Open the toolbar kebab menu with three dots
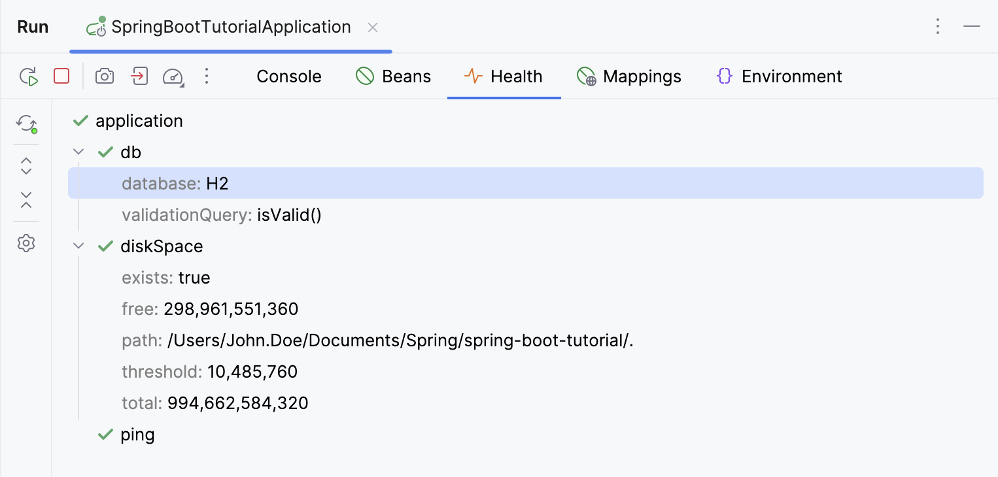The image size is (998, 477). pyautogui.click(x=207, y=76)
